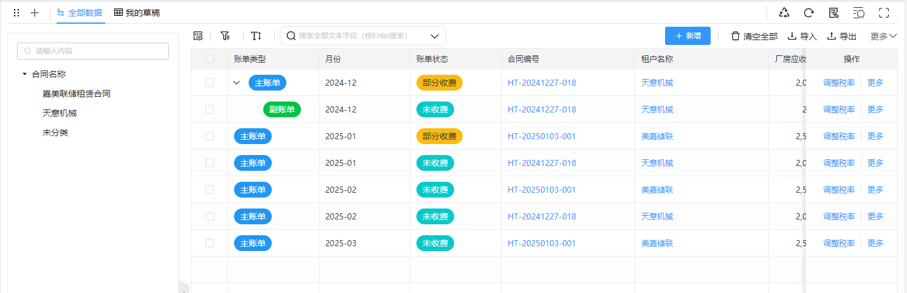This screenshot has width=907, height=293.
Task: Collapse the 合同名称 tree node
Action: coord(24,74)
